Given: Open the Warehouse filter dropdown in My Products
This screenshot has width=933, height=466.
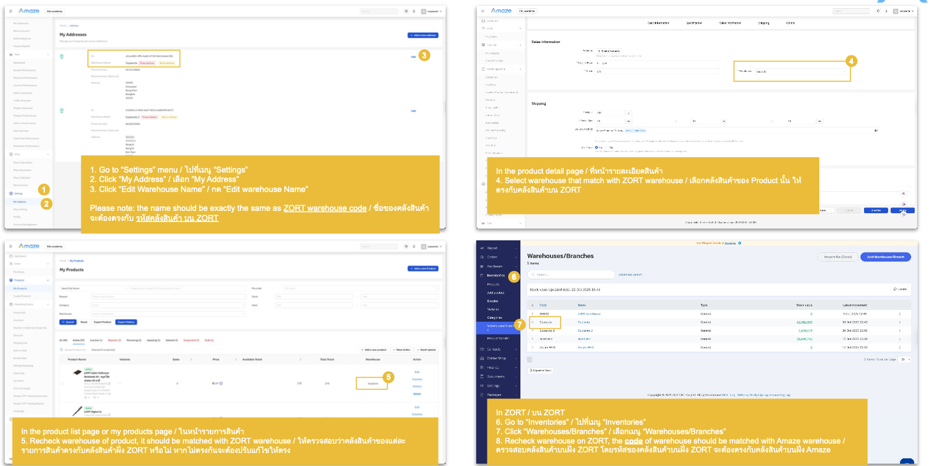Looking at the screenshot, I should coord(168,314).
